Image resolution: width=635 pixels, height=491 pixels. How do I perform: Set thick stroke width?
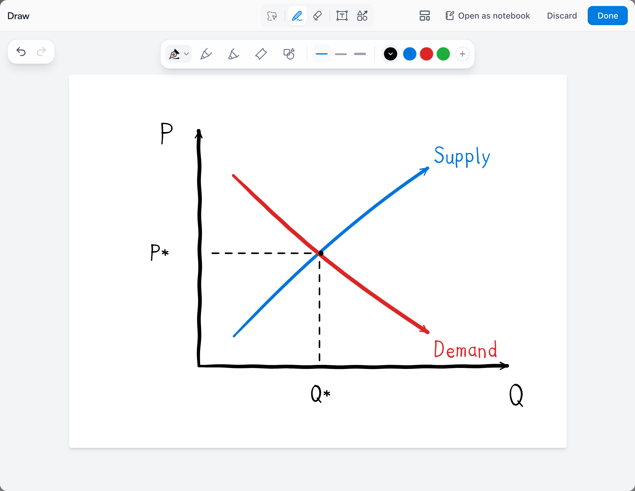(x=360, y=54)
